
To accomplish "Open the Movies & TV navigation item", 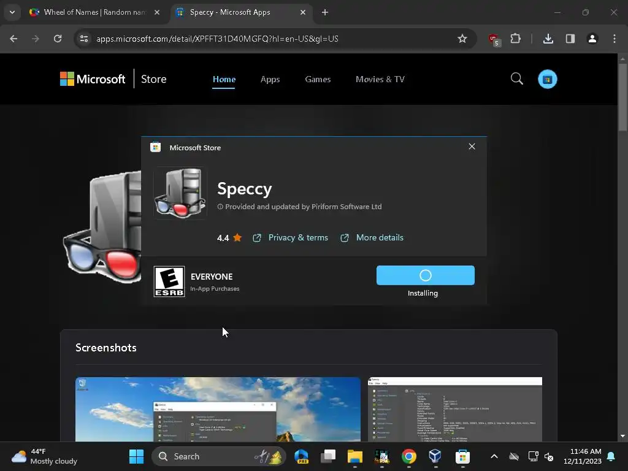I will [x=380, y=79].
